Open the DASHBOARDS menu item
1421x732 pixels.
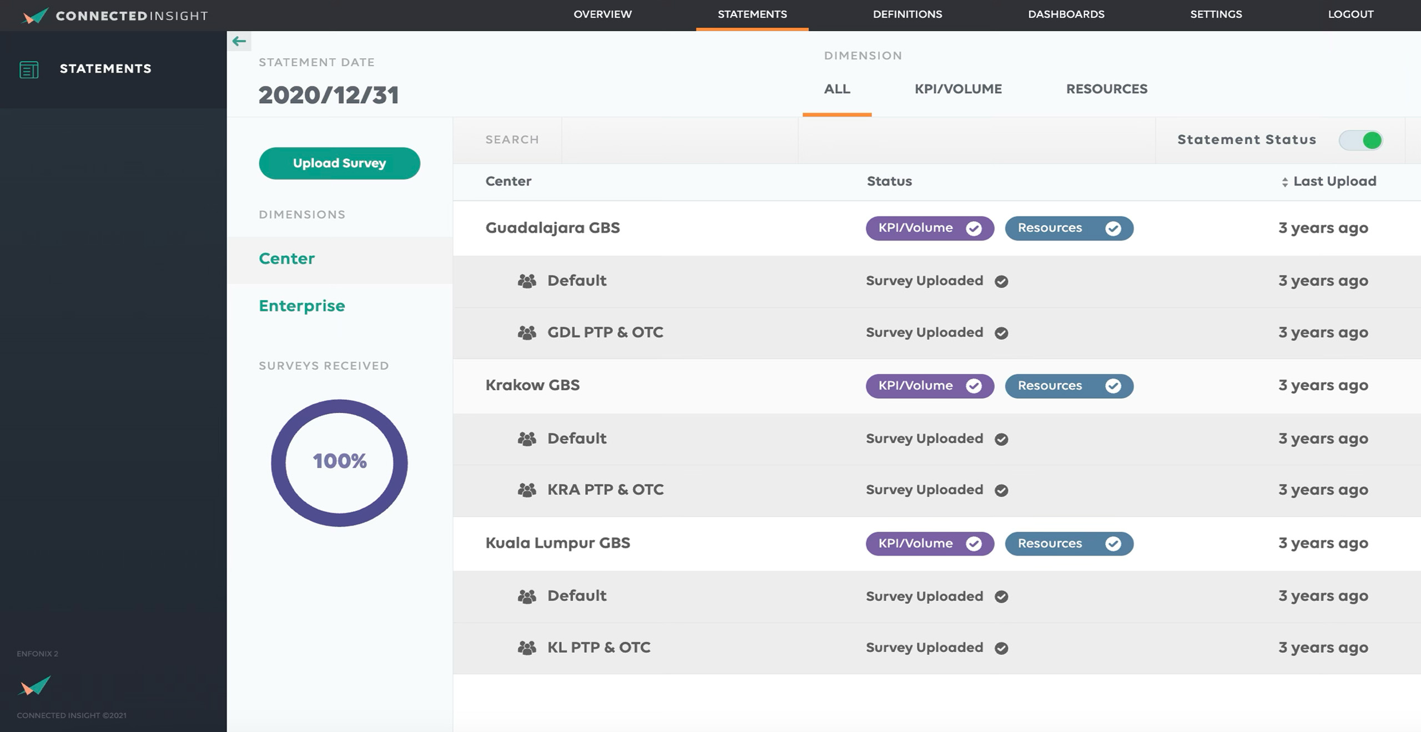tap(1066, 14)
